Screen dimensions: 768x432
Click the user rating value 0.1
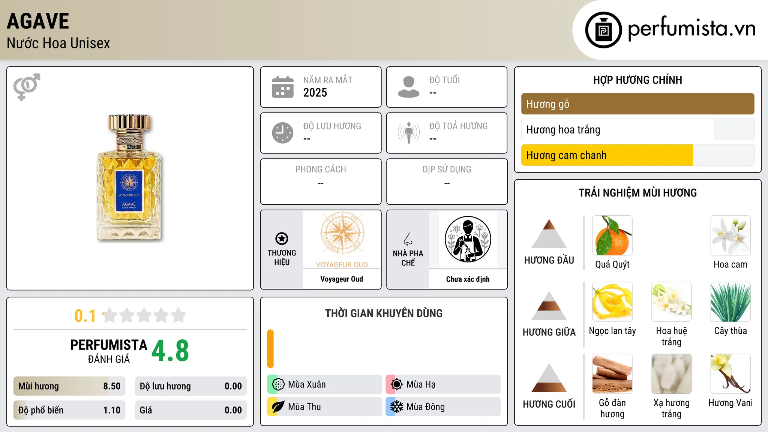pyautogui.click(x=85, y=316)
